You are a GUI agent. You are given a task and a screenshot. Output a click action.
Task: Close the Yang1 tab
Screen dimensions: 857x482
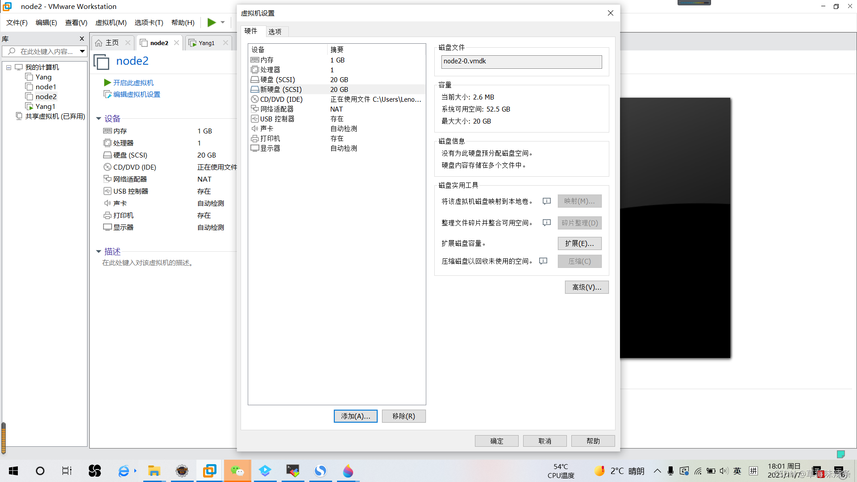tap(225, 43)
